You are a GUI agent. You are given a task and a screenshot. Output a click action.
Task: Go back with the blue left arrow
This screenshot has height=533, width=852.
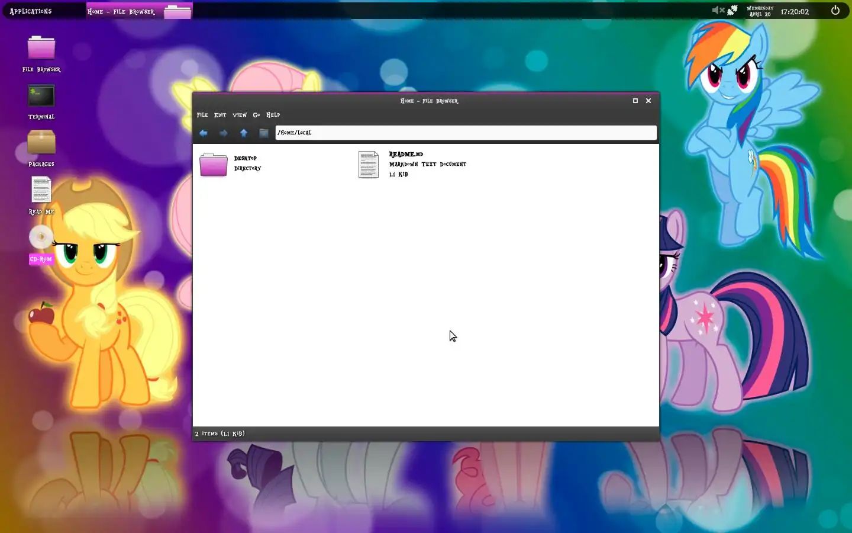pyautogui.click(x=204, y=133)
